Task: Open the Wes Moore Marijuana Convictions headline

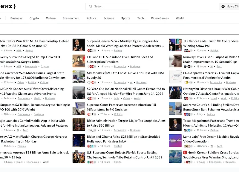Action: [33, 75]
